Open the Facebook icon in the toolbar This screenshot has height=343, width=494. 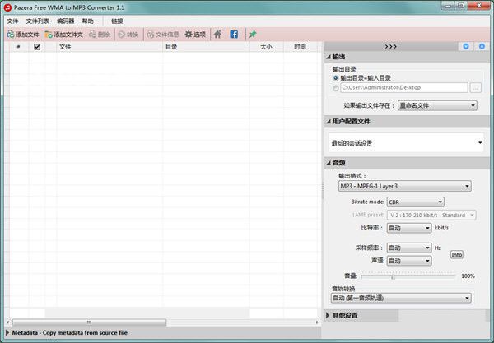point(234,35)
